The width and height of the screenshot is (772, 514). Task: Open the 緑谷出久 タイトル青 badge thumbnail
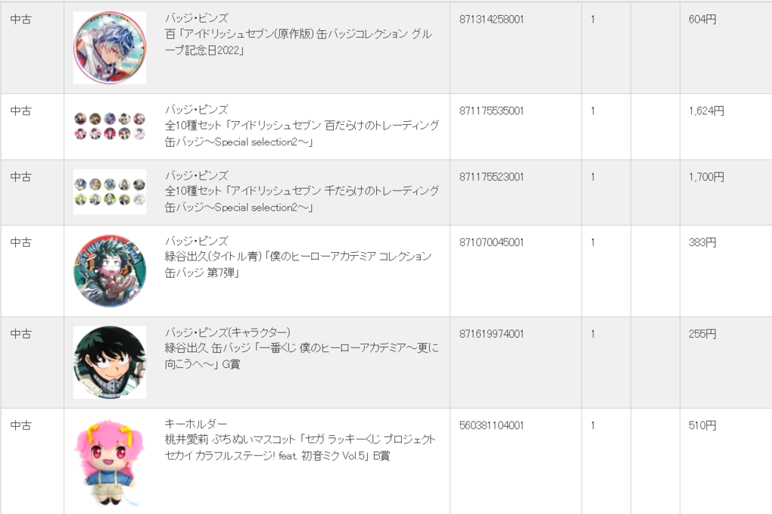[x=110, y=271]
